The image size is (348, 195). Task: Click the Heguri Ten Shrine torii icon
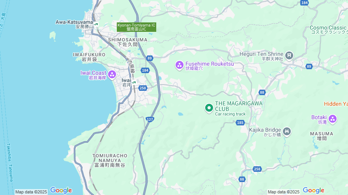point(289,56)
